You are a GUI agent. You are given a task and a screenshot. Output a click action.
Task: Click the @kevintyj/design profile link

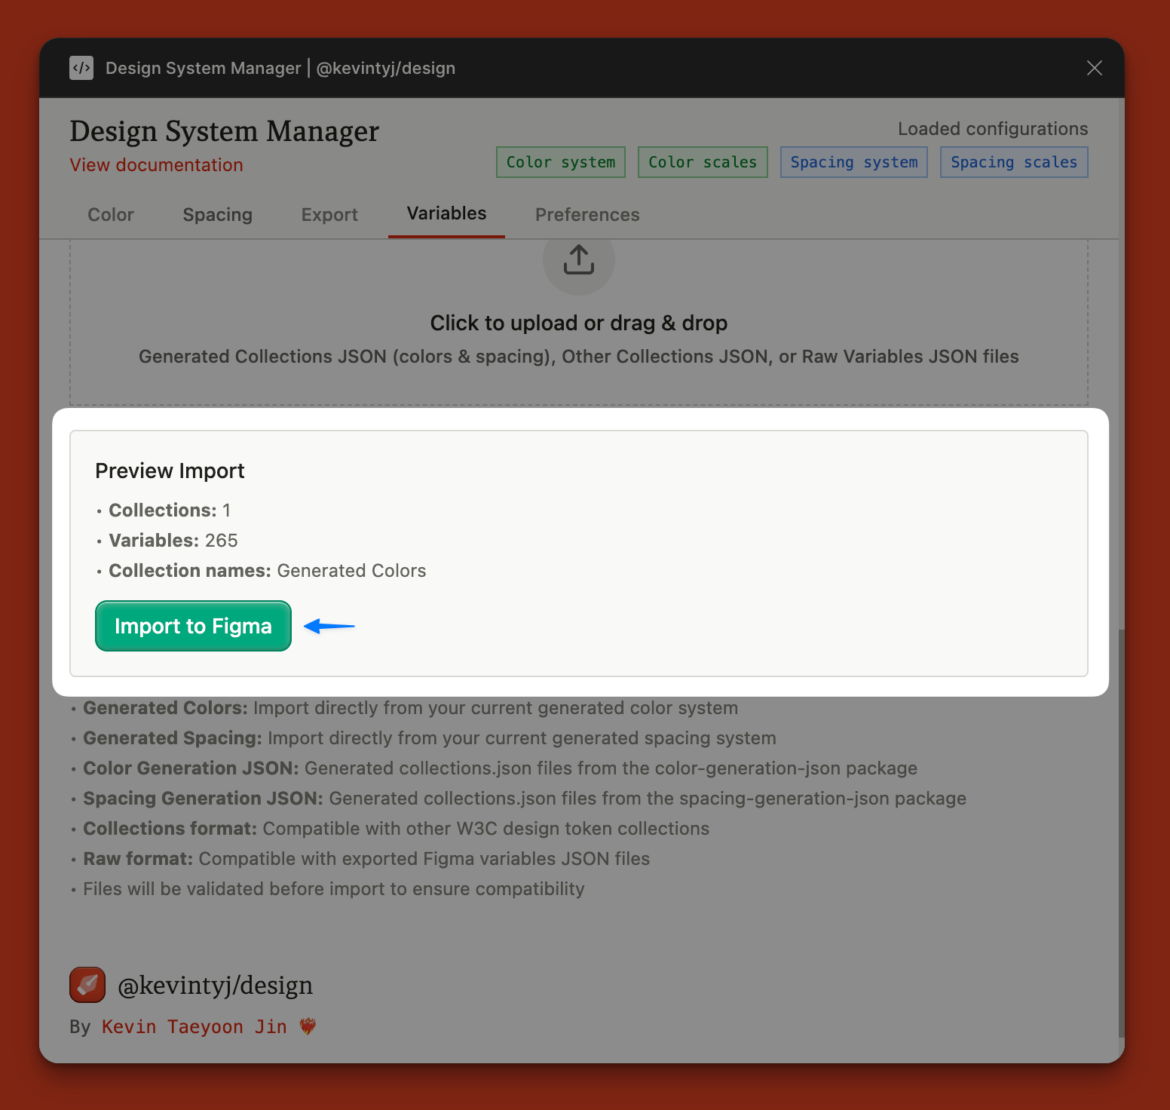(216, 985)
